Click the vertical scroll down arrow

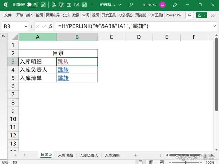tap(216, 150)
